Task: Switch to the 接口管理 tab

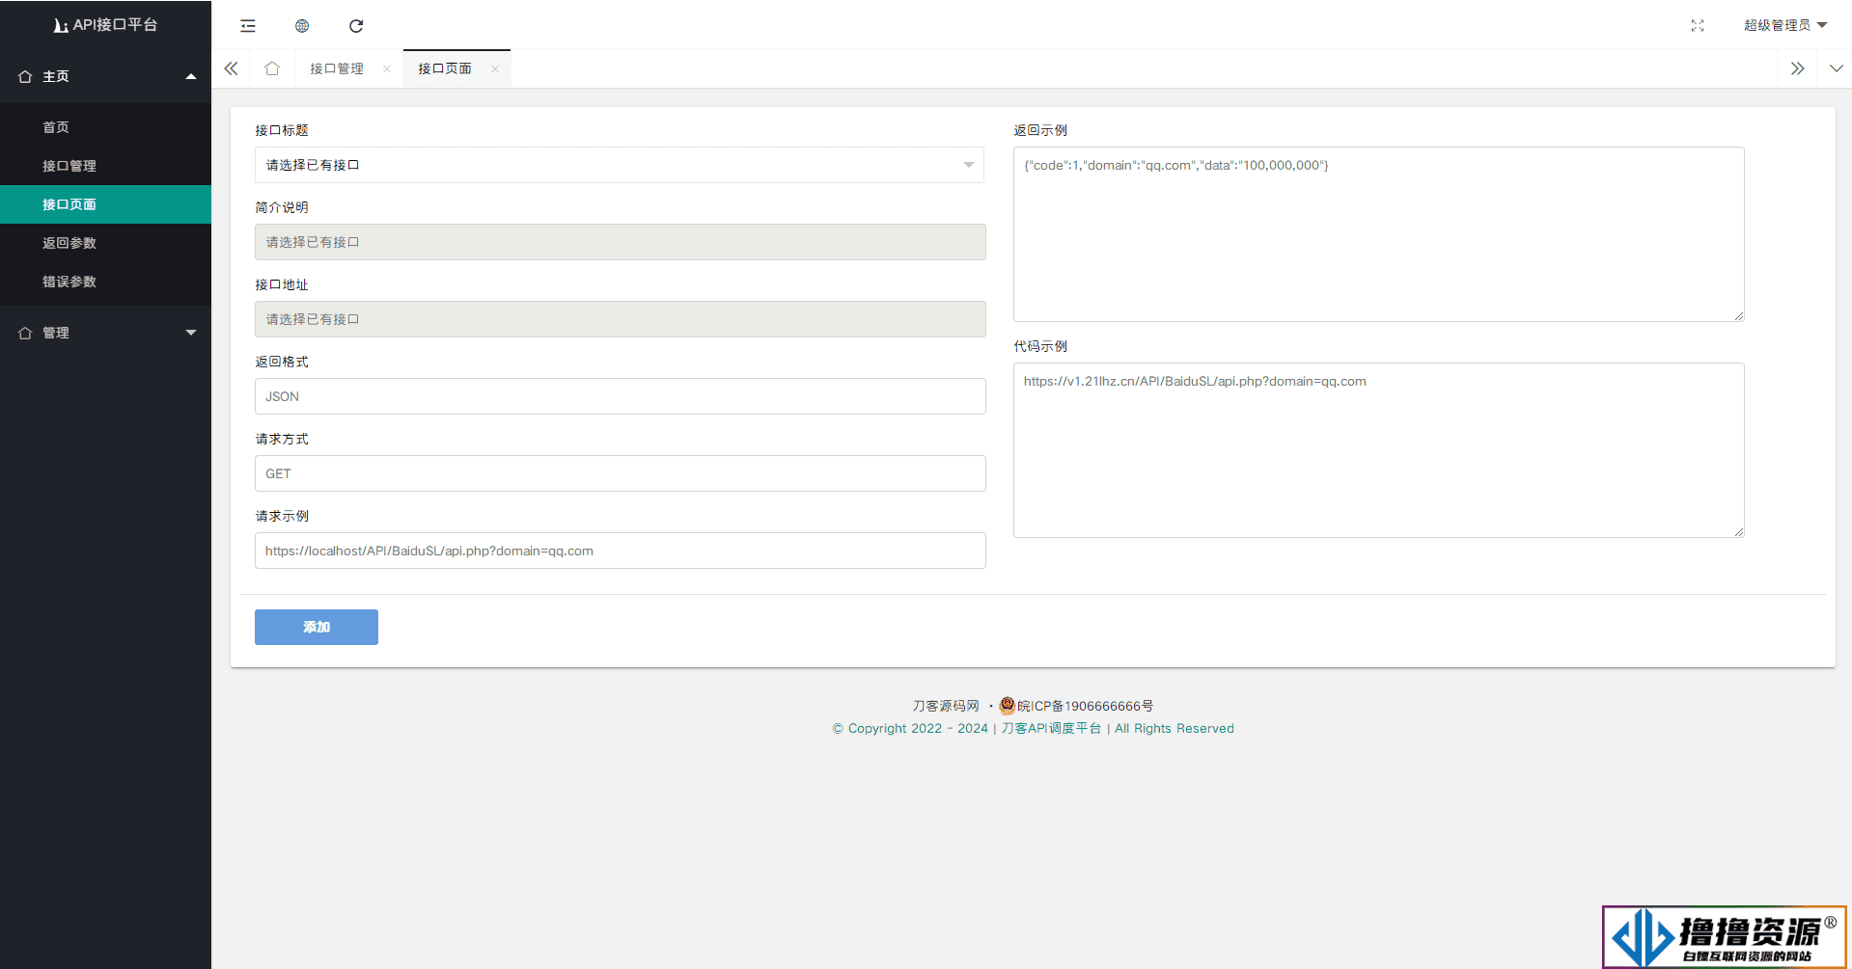Action: 337,68
